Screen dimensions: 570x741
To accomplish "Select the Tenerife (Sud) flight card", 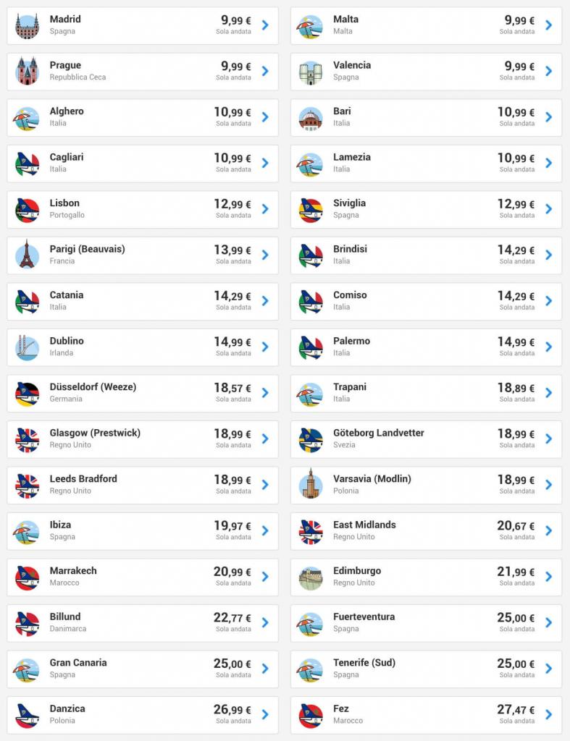I will click(426, 669).
